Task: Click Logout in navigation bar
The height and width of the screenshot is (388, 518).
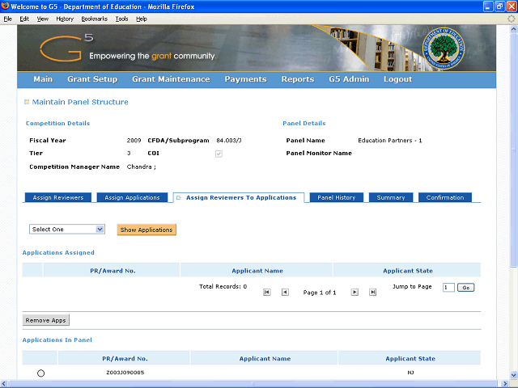Action: (397, 79)
